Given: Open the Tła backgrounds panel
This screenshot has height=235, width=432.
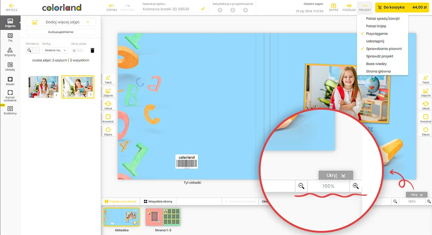Looking at the screenshot, I should coord(10,37).
